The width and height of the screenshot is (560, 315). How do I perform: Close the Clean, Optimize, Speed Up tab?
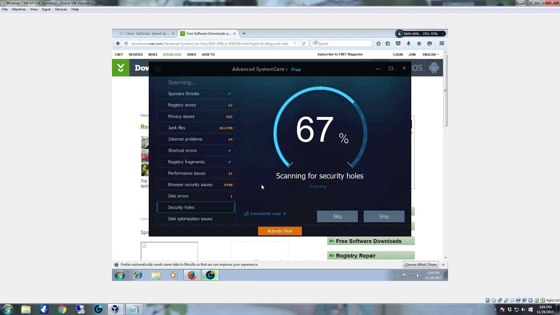(173, 33)
